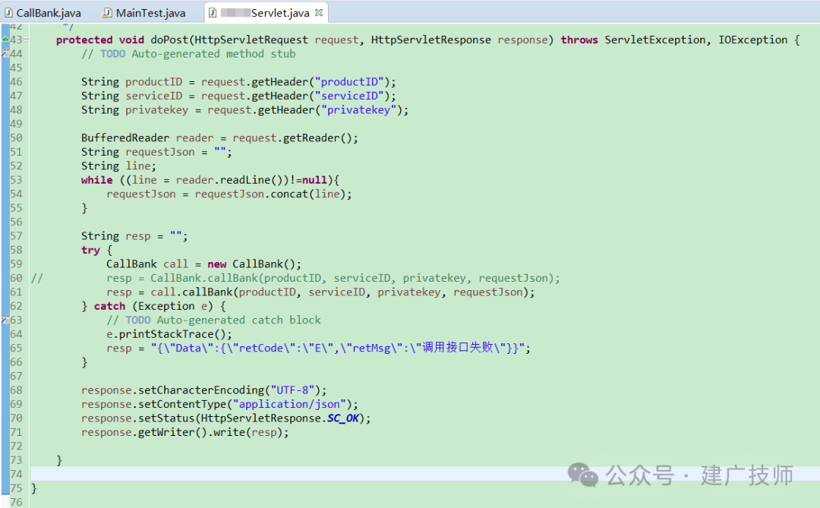The image size is (820, 508).
Task: Click the null keyword in the while condition
Action: [x=314, y=180]
